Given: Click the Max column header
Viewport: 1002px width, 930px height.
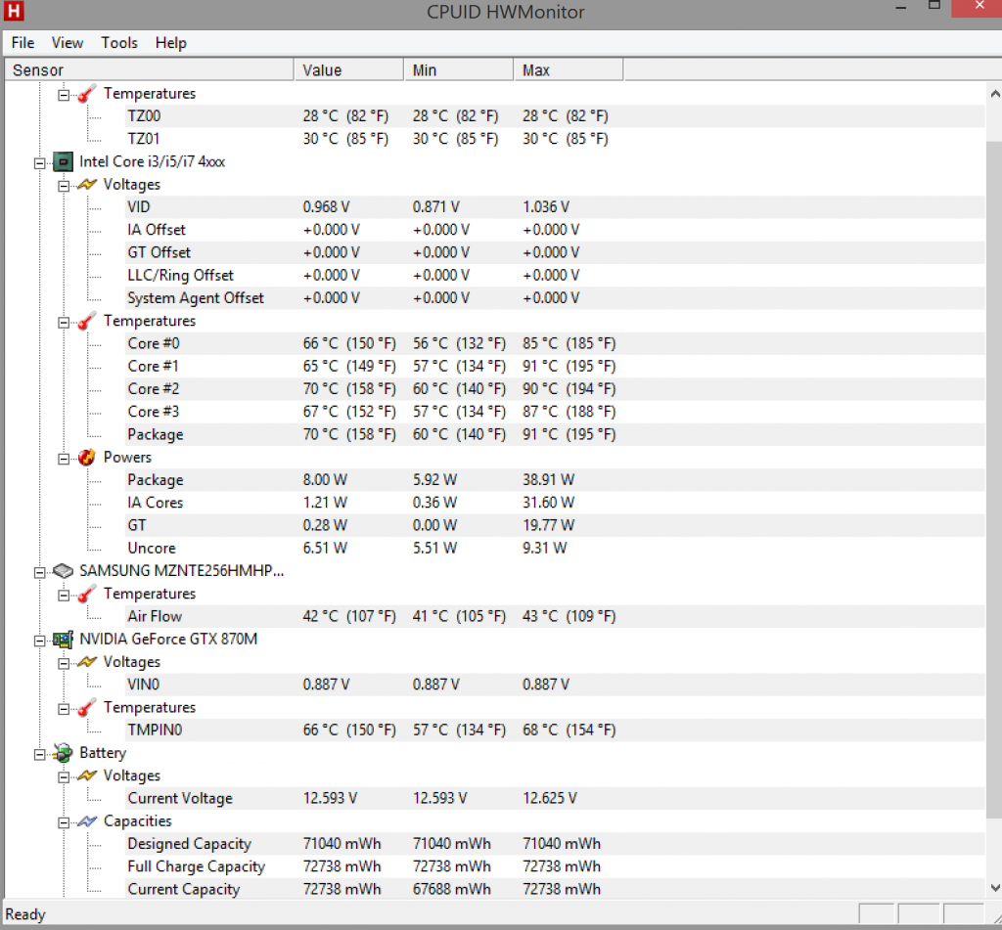Looking at the screenshot, I should click(x=569, y=70).
